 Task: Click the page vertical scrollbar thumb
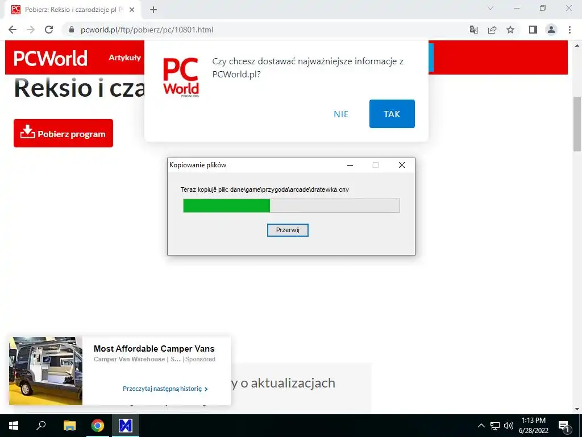(577, 124)
